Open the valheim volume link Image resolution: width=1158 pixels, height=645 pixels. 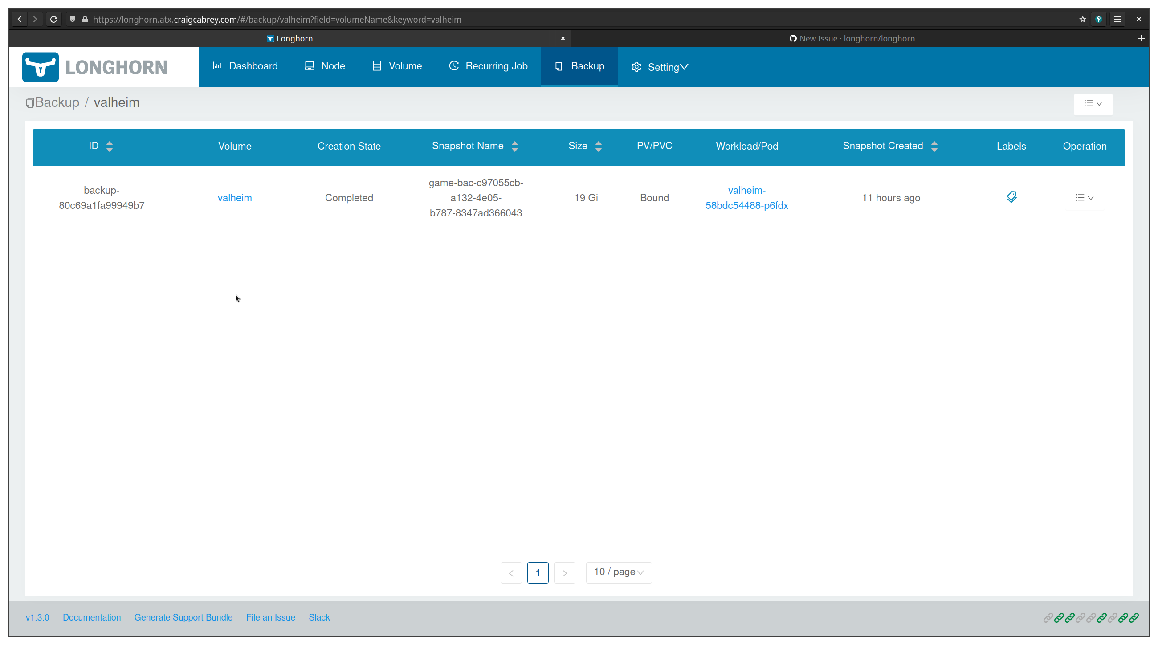[235, 198]
